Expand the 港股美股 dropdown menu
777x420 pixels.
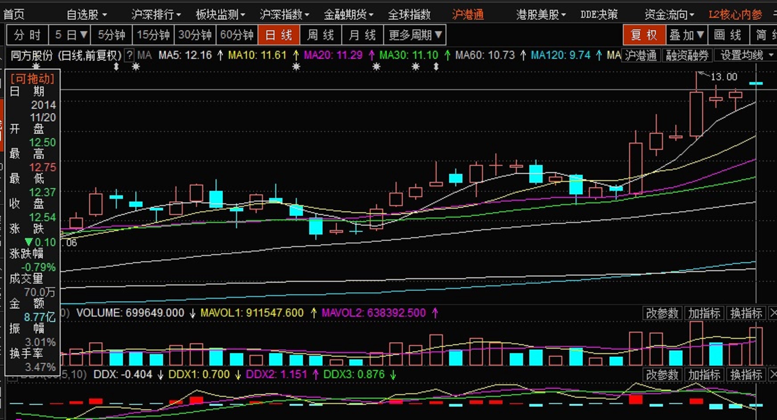[x=541, y=15]
